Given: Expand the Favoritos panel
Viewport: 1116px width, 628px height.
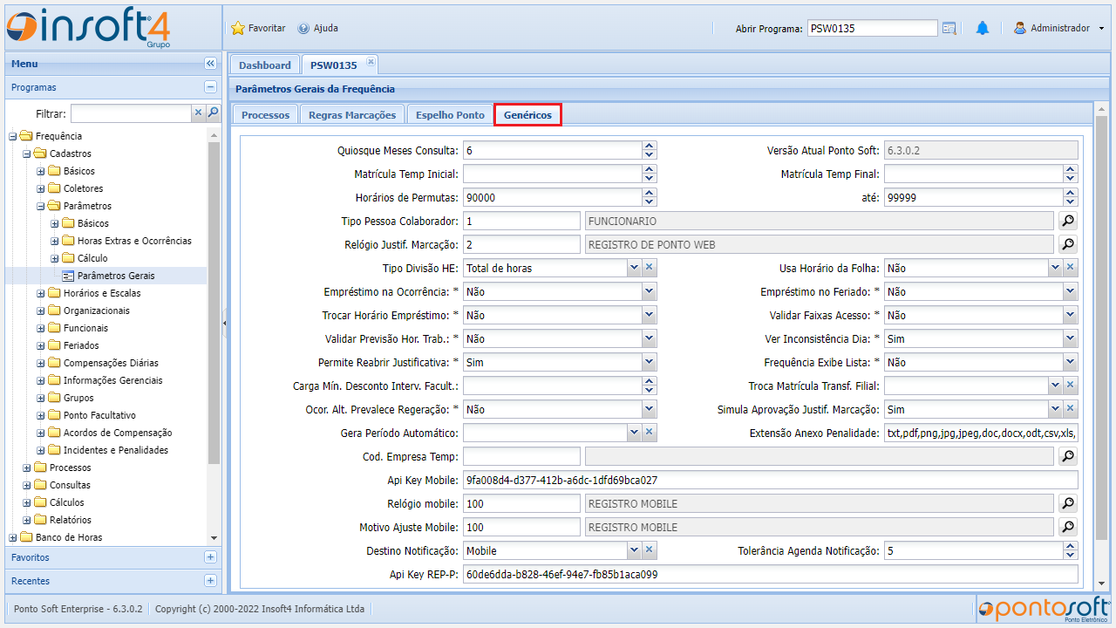Looking at the screenshot, I should tap(210, 557).
